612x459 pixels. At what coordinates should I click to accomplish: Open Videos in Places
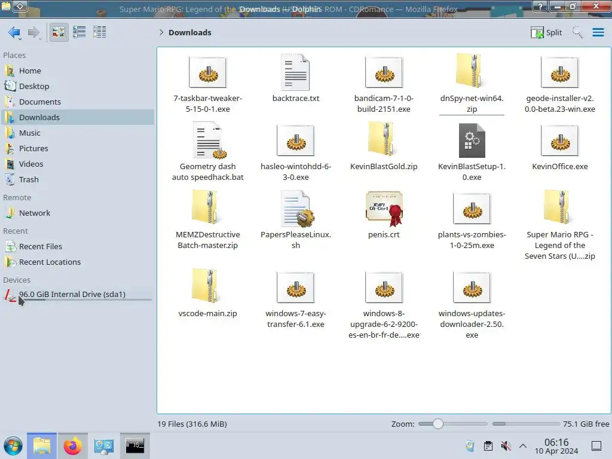(78, 164)
